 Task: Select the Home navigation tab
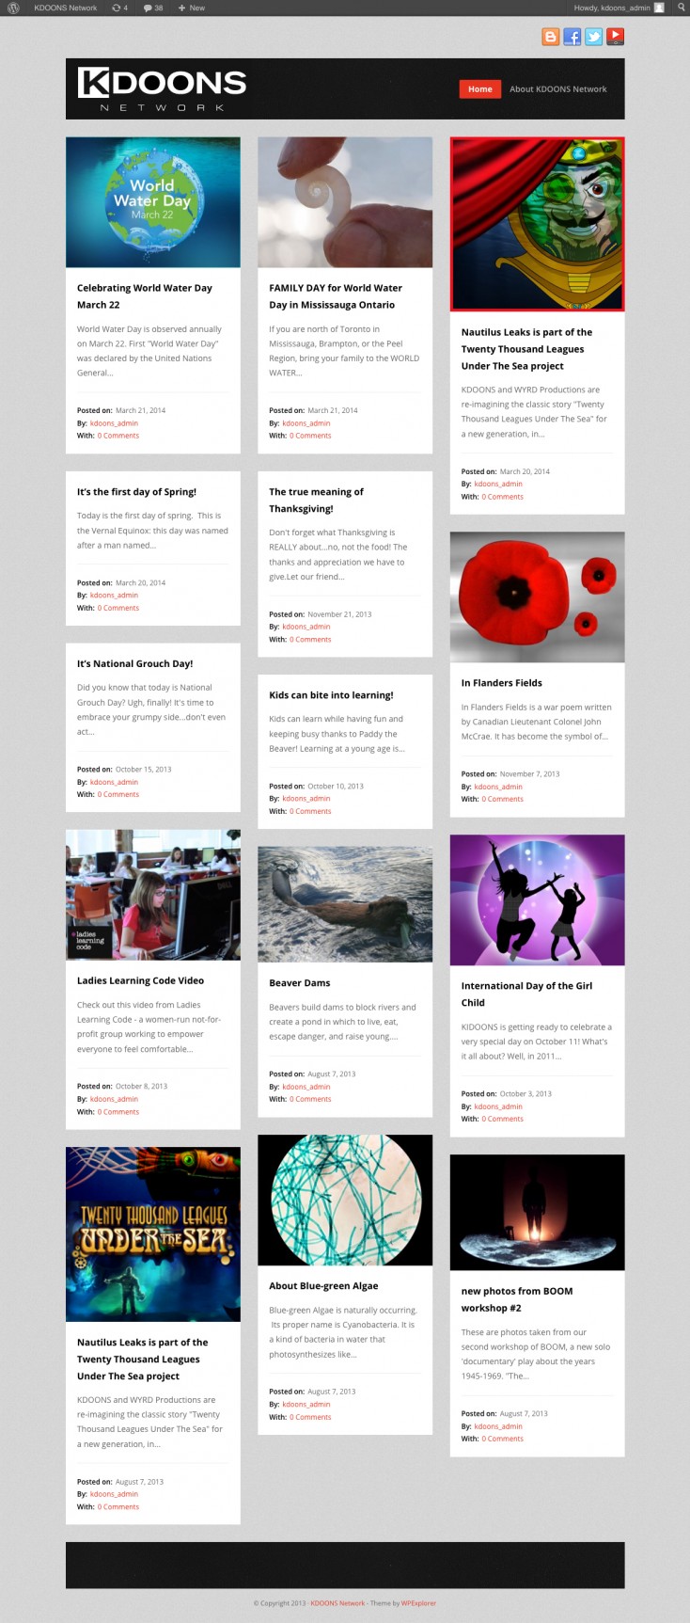point(479,88)
